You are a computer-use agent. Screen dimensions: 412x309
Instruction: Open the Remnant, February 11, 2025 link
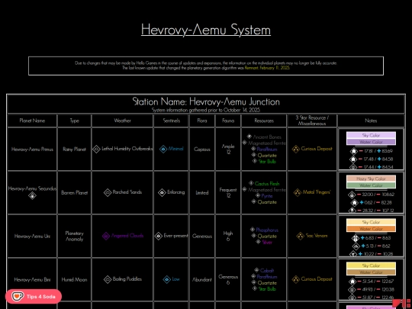pyautogui.click(x=267, y=68)
